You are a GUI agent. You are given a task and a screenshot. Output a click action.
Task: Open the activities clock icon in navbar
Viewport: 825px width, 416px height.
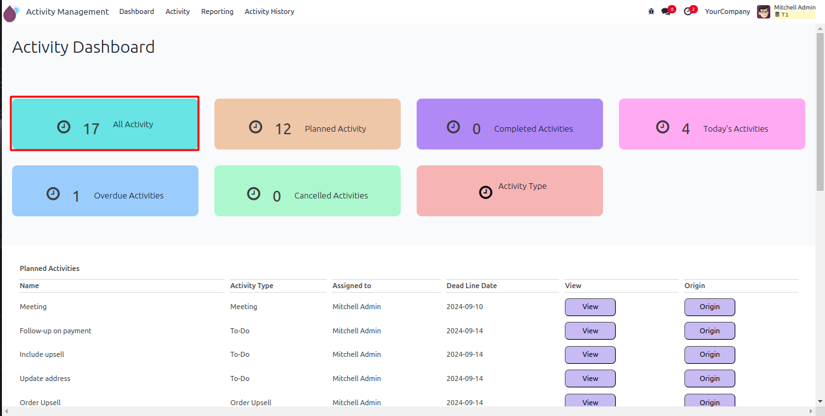(x=688, y=11)
